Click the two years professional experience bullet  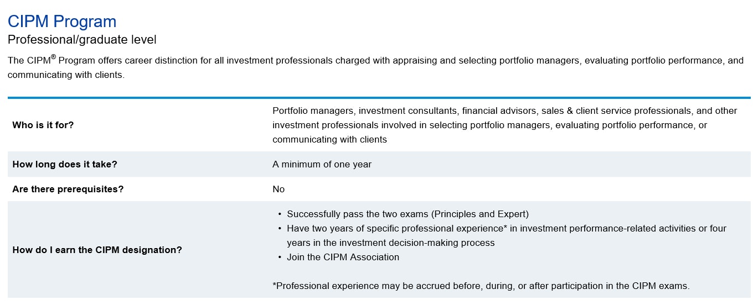click(x=506, y=228)
